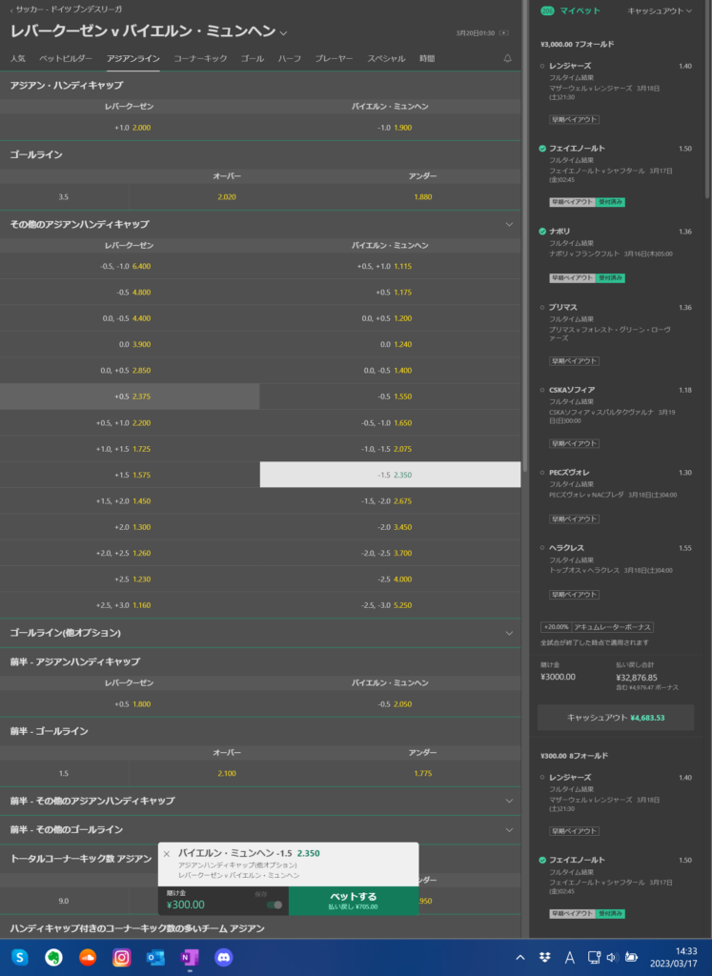712x976 pixels.
Task: Select 前半 オーバー 1.5 at 2.100
Action: click(227, 774)
